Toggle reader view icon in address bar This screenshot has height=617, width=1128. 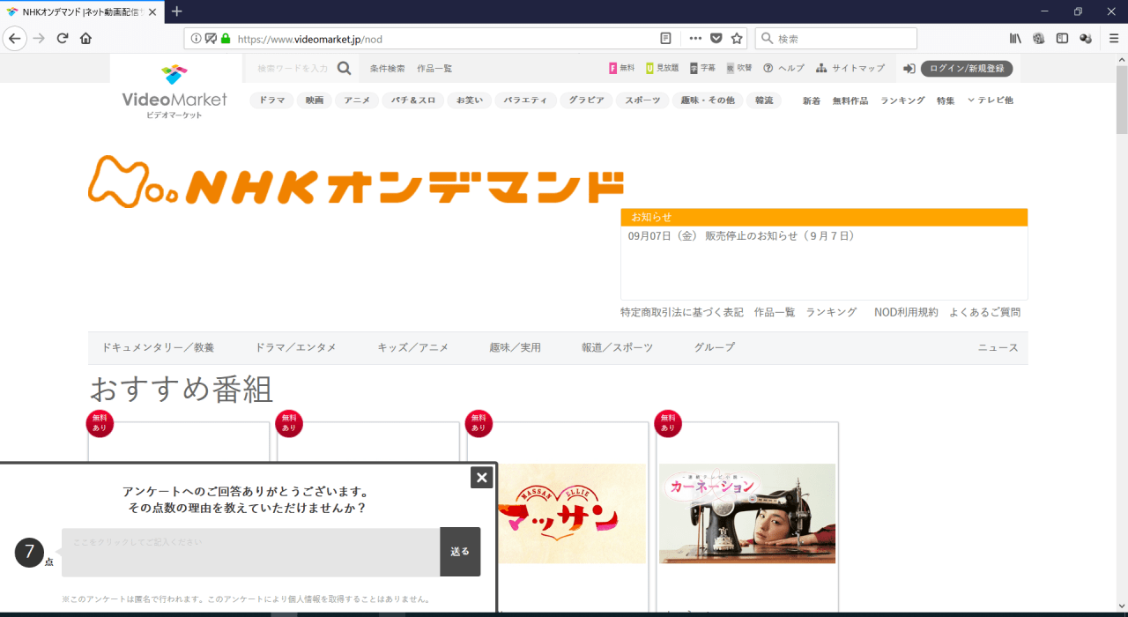(x=666, y=39)
